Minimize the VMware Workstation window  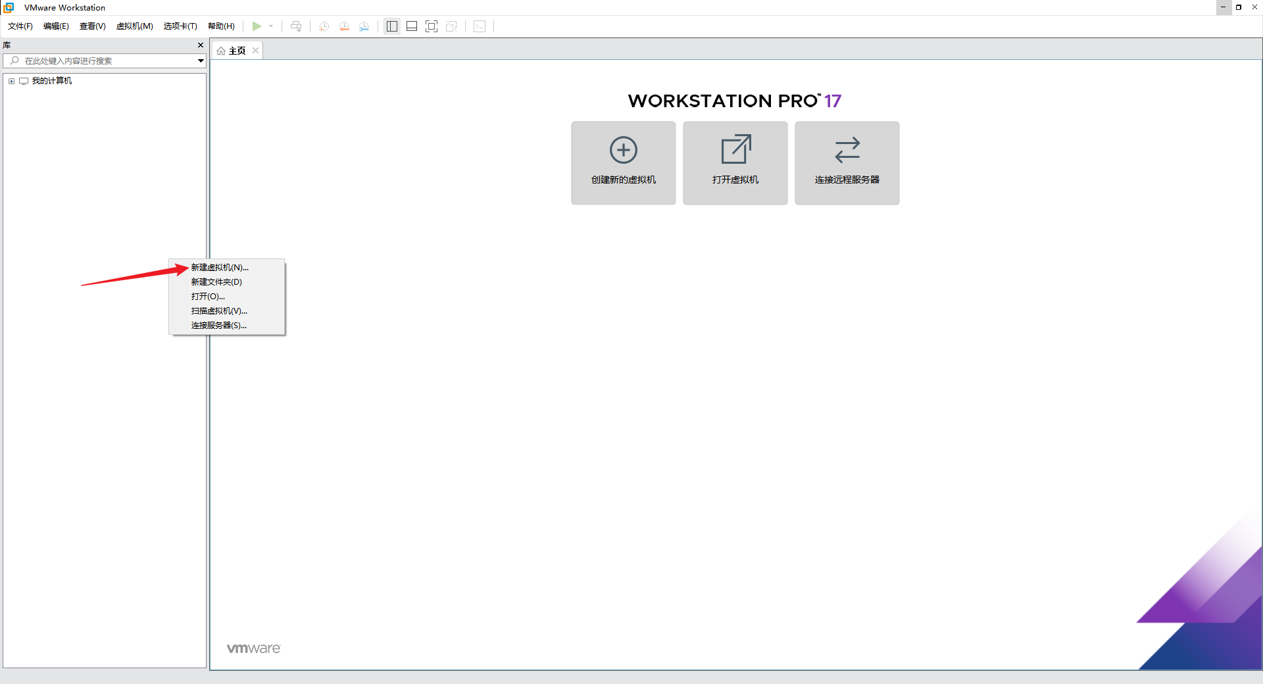coord(1224,7)
